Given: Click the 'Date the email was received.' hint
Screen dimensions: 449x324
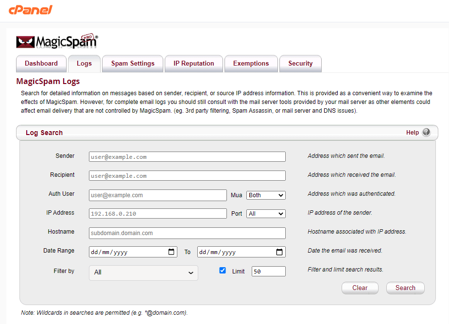Looking at the screenshot, I should click(345, 251).
